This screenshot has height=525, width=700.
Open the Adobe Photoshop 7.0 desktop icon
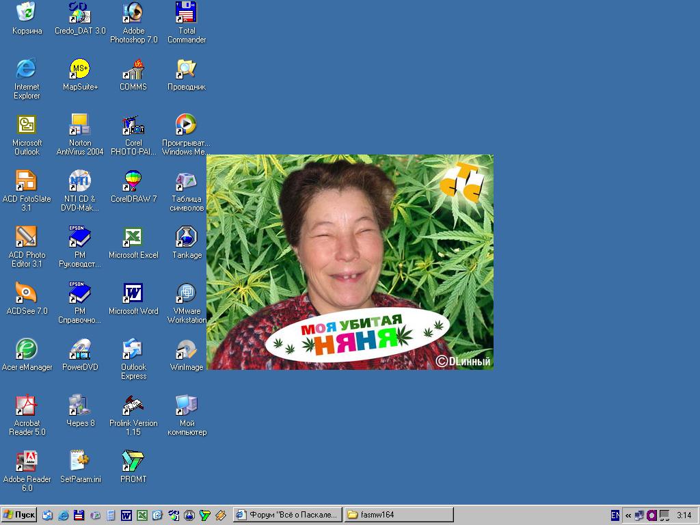[133, 12]
